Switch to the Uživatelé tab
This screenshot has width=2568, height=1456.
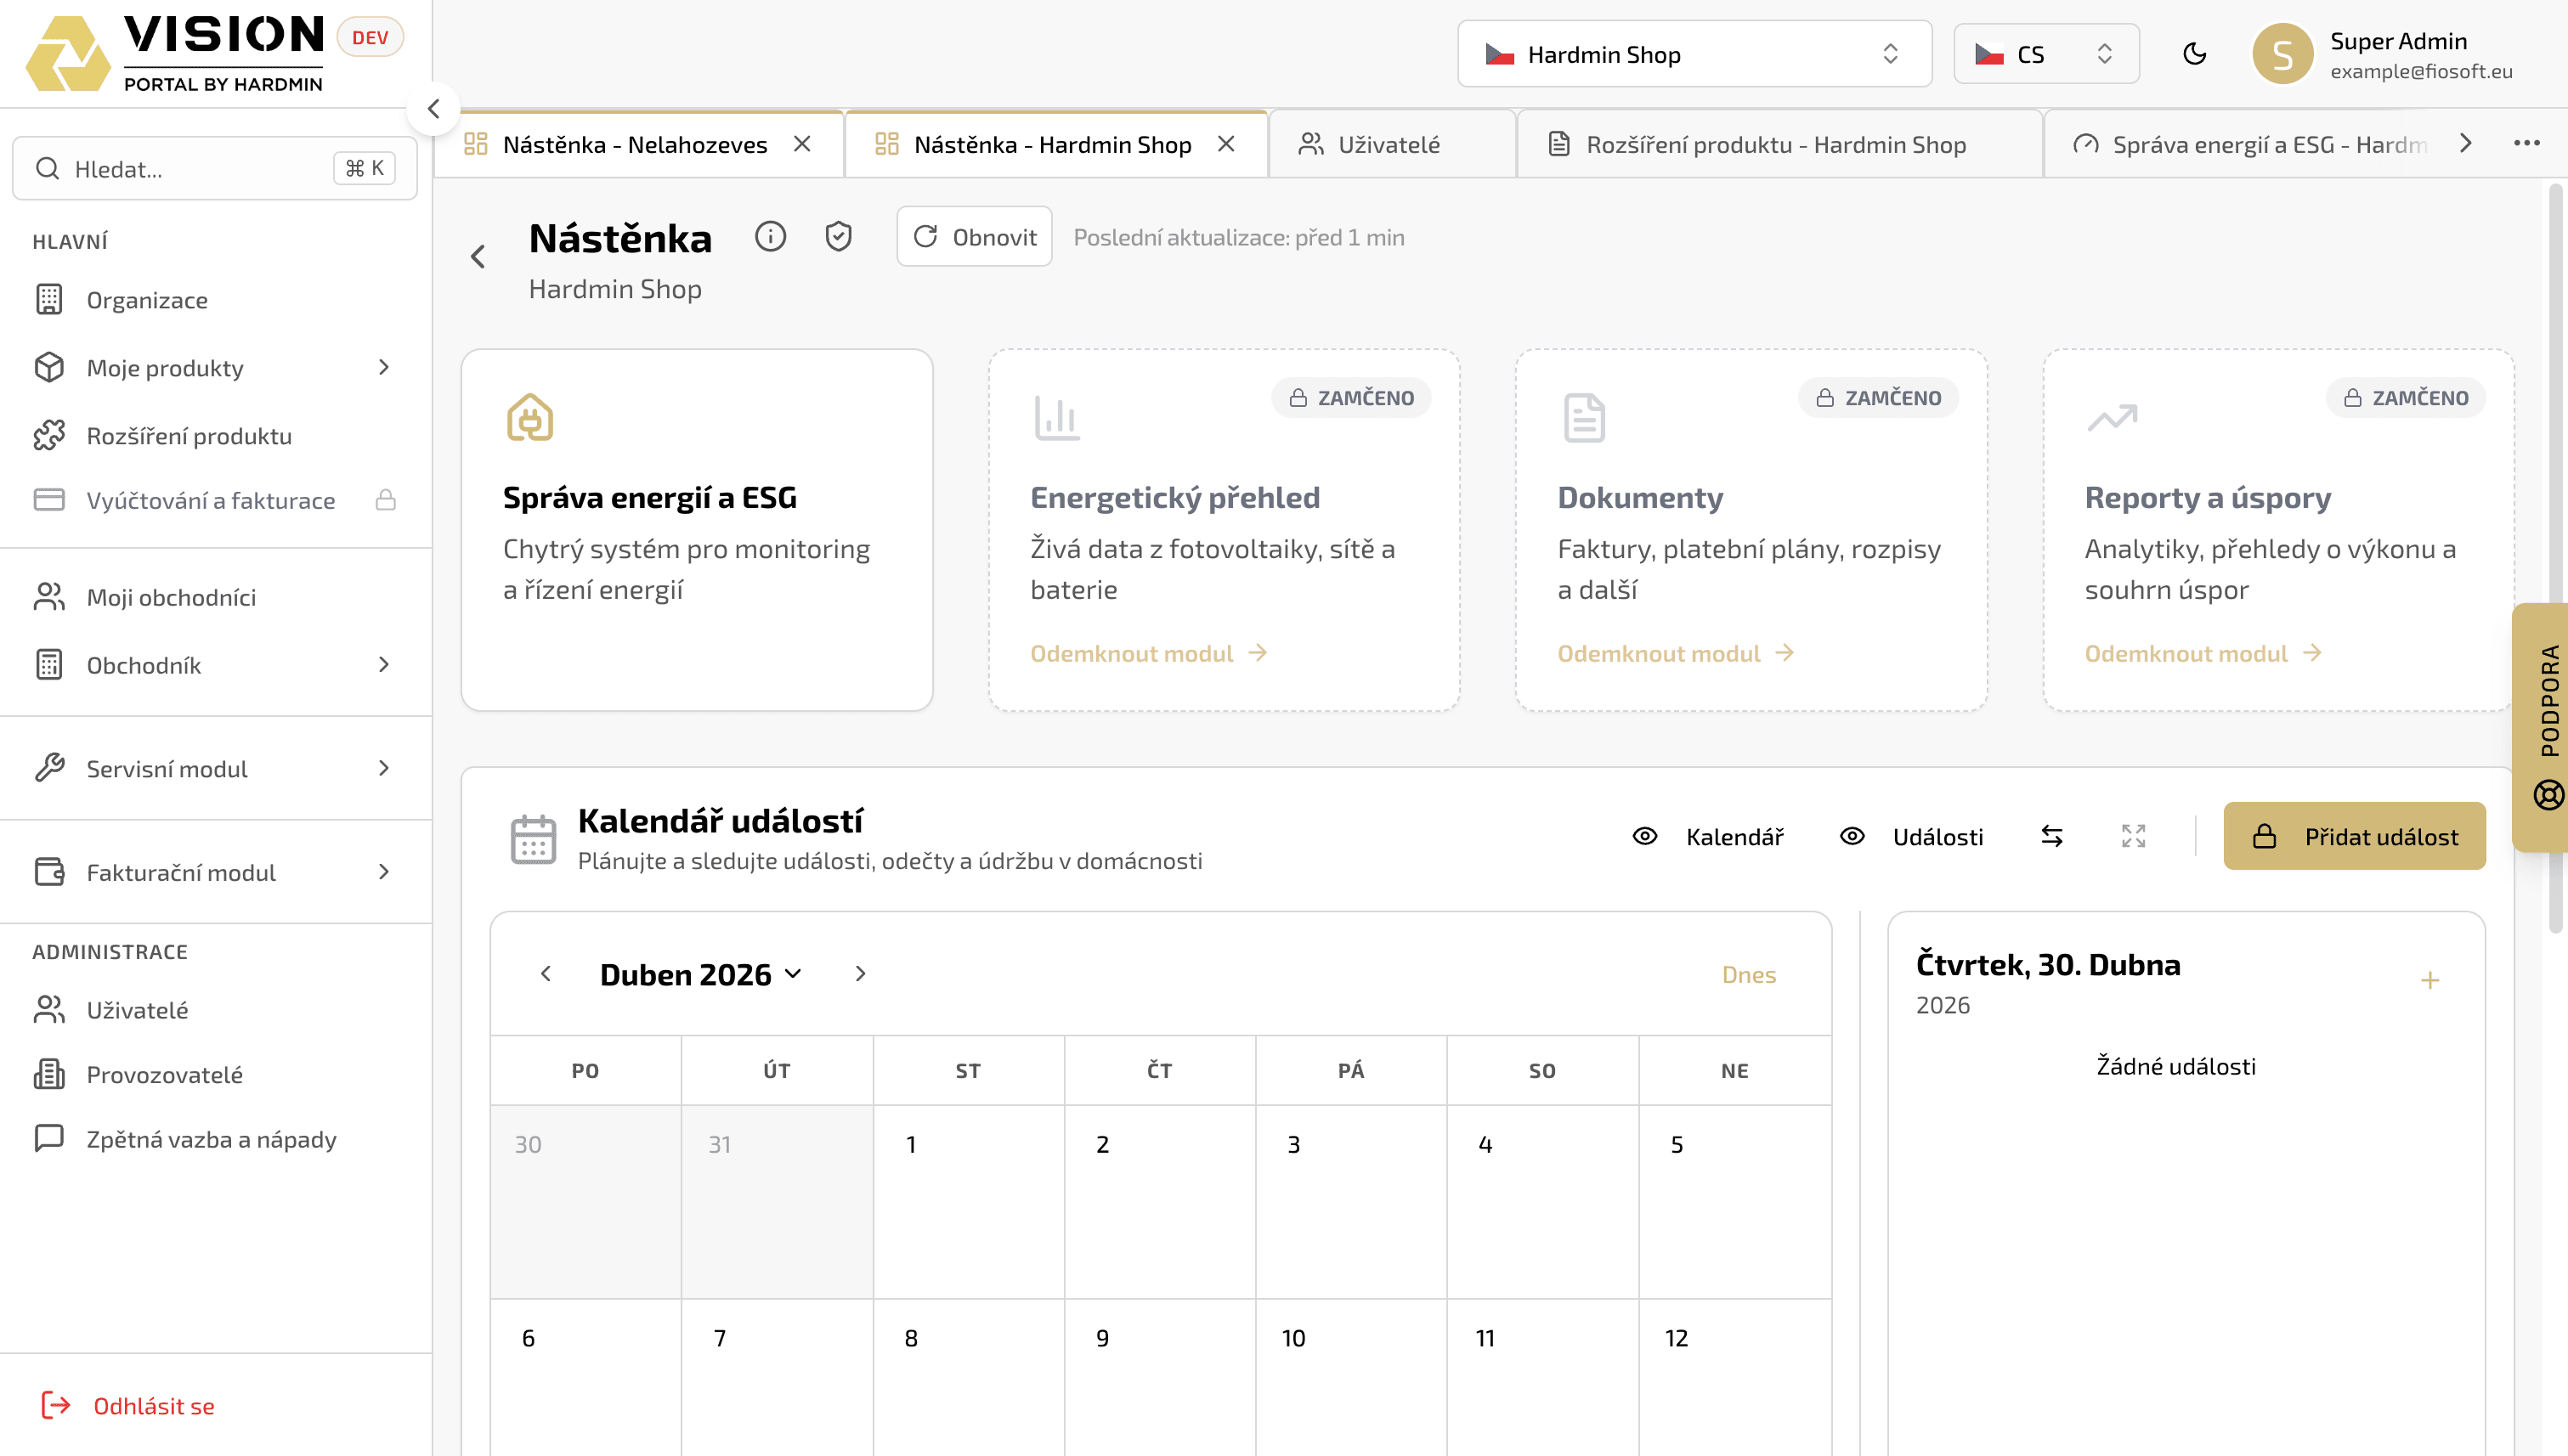[x=1392, y=145]
